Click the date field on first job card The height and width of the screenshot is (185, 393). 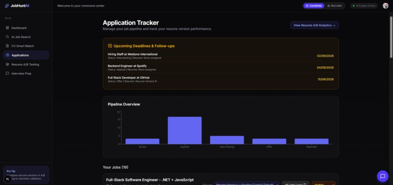tap(295, 184)
